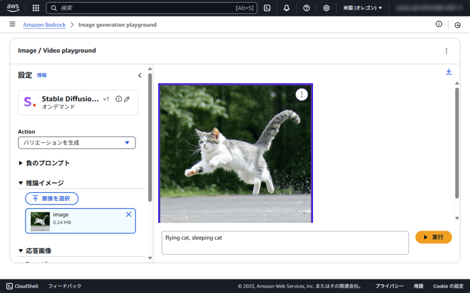Image resolution: width=470 pixels, height=293 pixels.
Task: Click the オンデマンド label under model name
Action: [58, 107]
